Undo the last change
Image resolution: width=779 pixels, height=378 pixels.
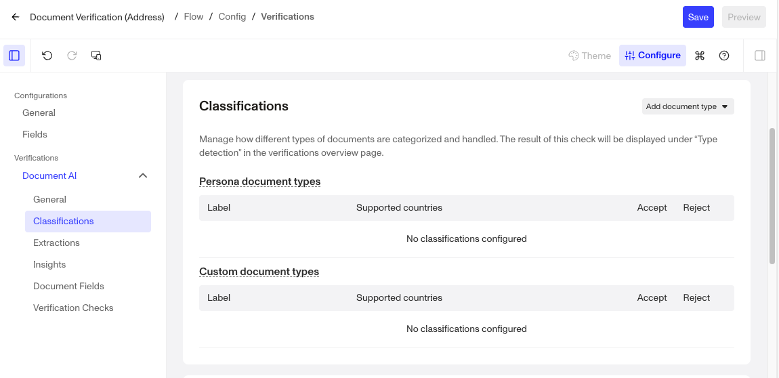tap(47, 56)
